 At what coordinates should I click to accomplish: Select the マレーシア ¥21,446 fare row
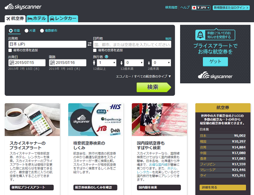pyautogui.click(x=223, y=170)
